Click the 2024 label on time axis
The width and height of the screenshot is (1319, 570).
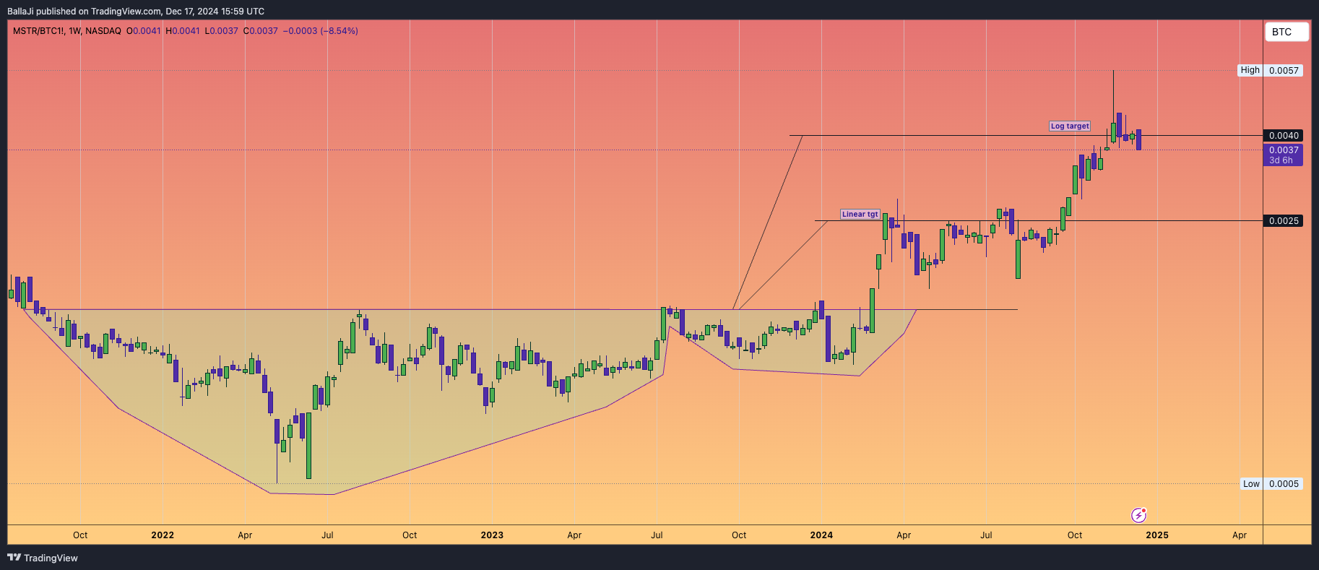pos(821,535)
